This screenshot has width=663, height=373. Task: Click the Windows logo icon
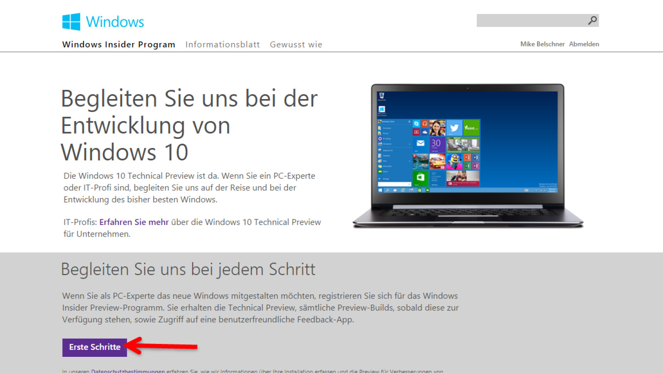click(x=71, y=22)
